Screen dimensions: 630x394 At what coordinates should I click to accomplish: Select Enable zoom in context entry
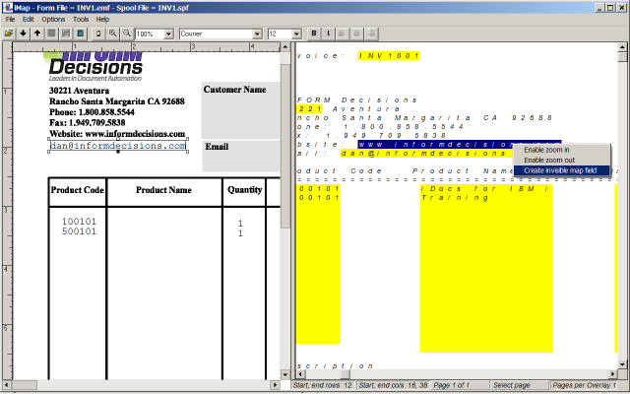point(546,150)
